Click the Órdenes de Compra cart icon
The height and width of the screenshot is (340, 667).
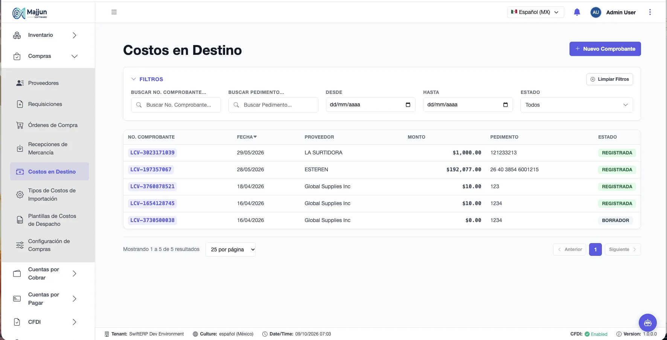[x=20, y=125]
